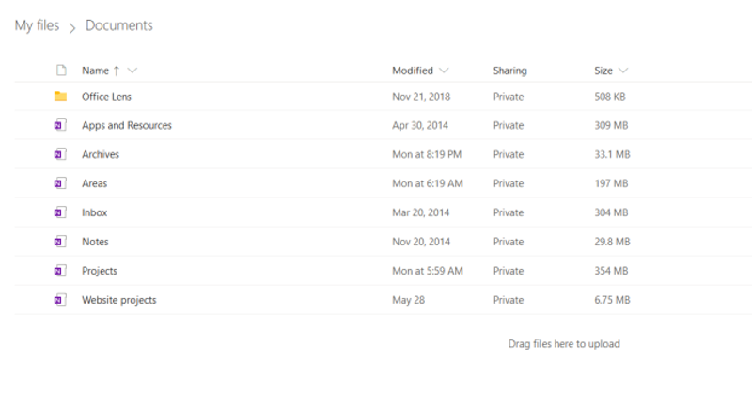Go back to My files breadcrumb

37,25
